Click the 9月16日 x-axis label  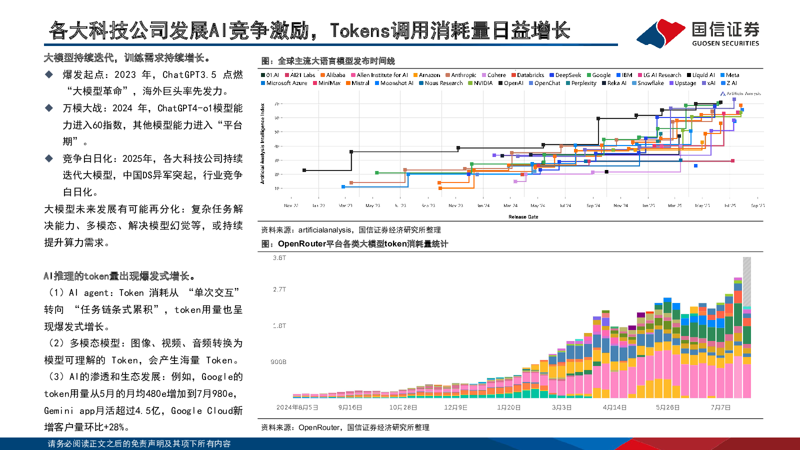click(350, 407)
